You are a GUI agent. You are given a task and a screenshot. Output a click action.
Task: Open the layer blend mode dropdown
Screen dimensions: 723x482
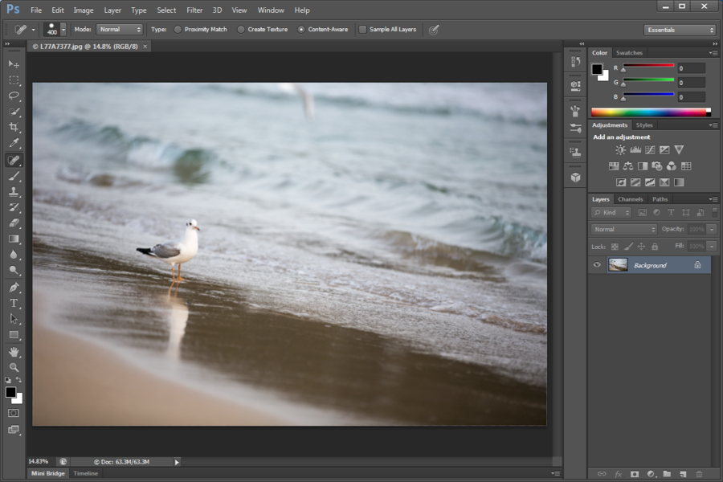pos(624,229)
